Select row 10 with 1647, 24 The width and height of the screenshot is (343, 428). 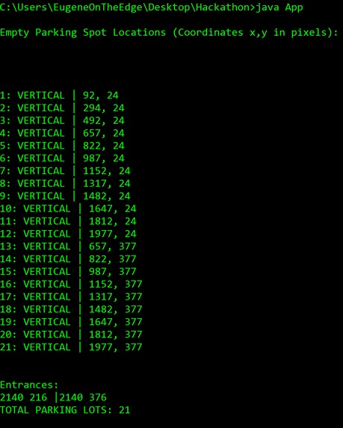[68, 208]
